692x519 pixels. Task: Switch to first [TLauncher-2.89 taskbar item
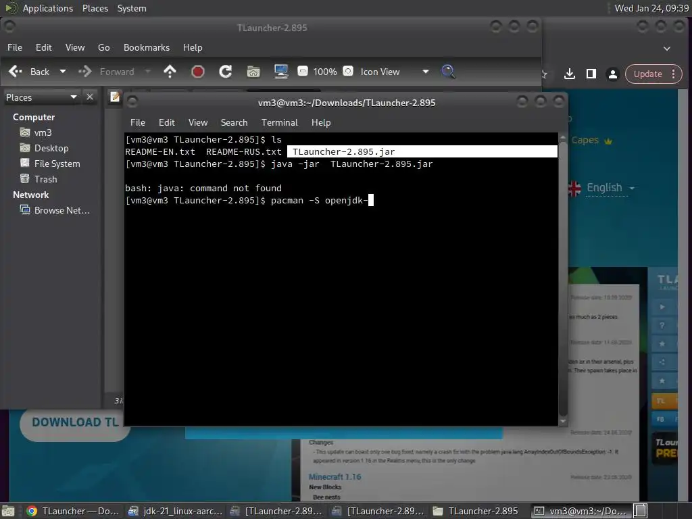coord(276,511)
